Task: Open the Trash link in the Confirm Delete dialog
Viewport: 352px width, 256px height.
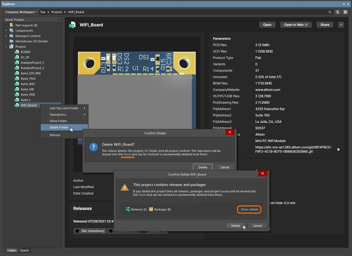Action: 127,154
